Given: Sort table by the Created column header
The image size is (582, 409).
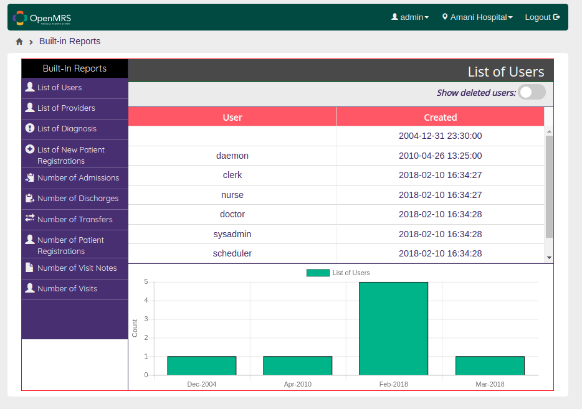Looking at the screenshot, I should [x=440, y=117].
